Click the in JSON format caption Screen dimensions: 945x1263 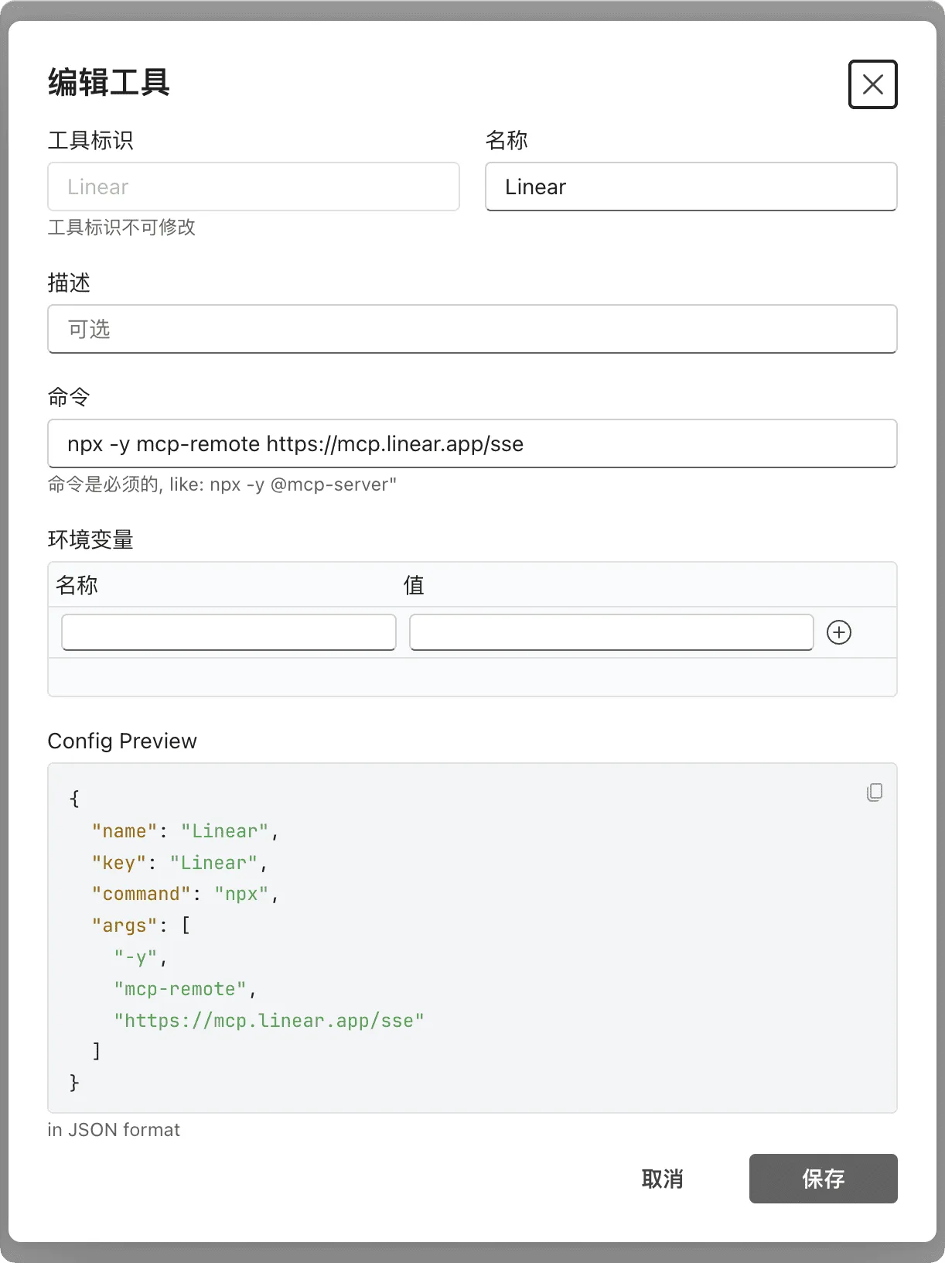click(114, 1130)
